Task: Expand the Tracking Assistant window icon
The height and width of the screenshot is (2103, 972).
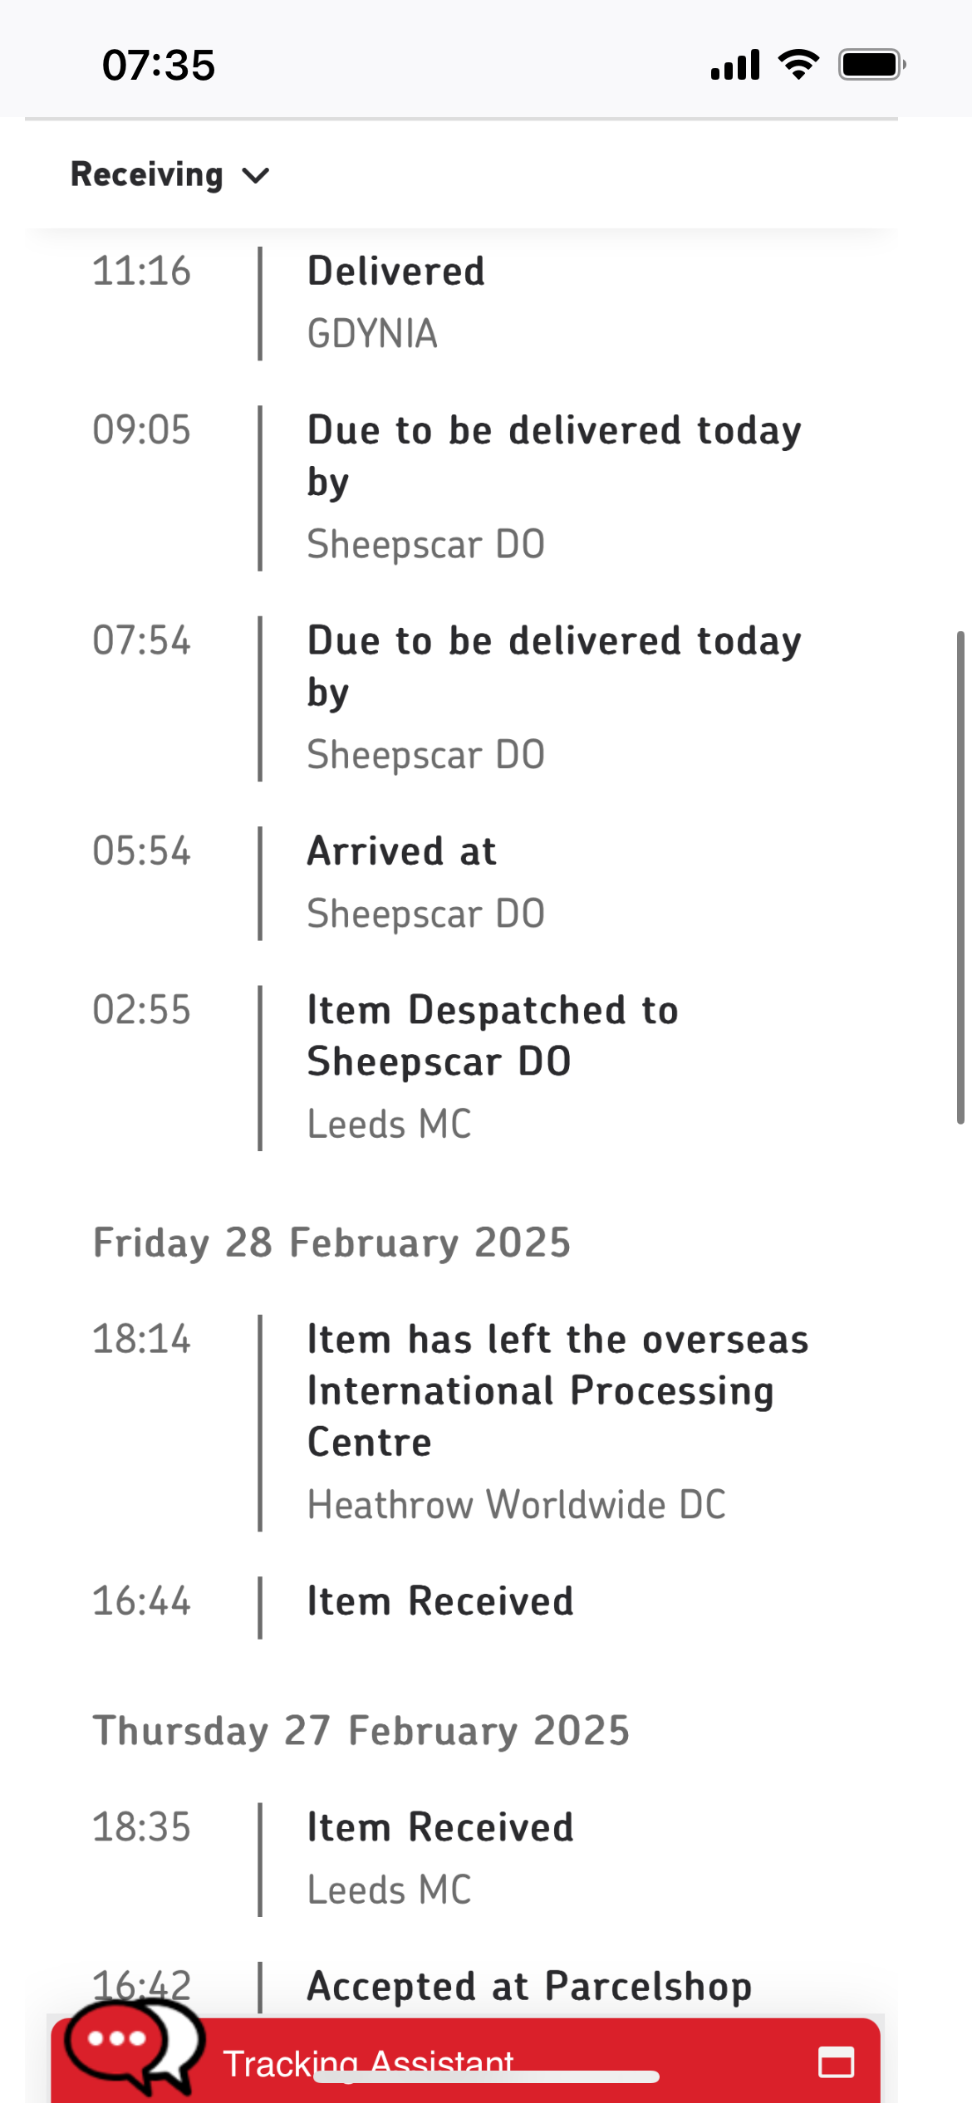Action: 836,2062
